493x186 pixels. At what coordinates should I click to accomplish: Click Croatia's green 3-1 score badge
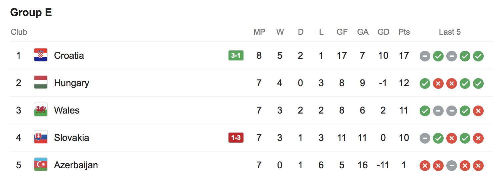pos(236,55)
